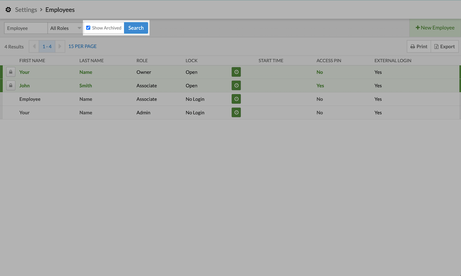Navigate to Settings breadcrumb
461x276 pixels.
tap(26, 10)
